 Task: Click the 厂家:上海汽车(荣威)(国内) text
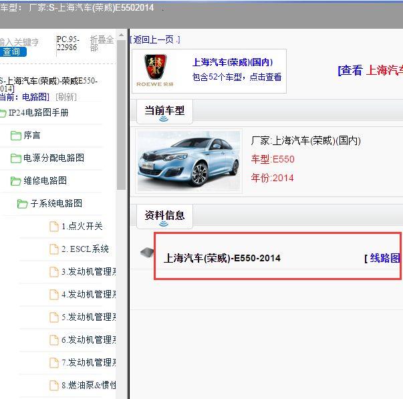(305, 140)
